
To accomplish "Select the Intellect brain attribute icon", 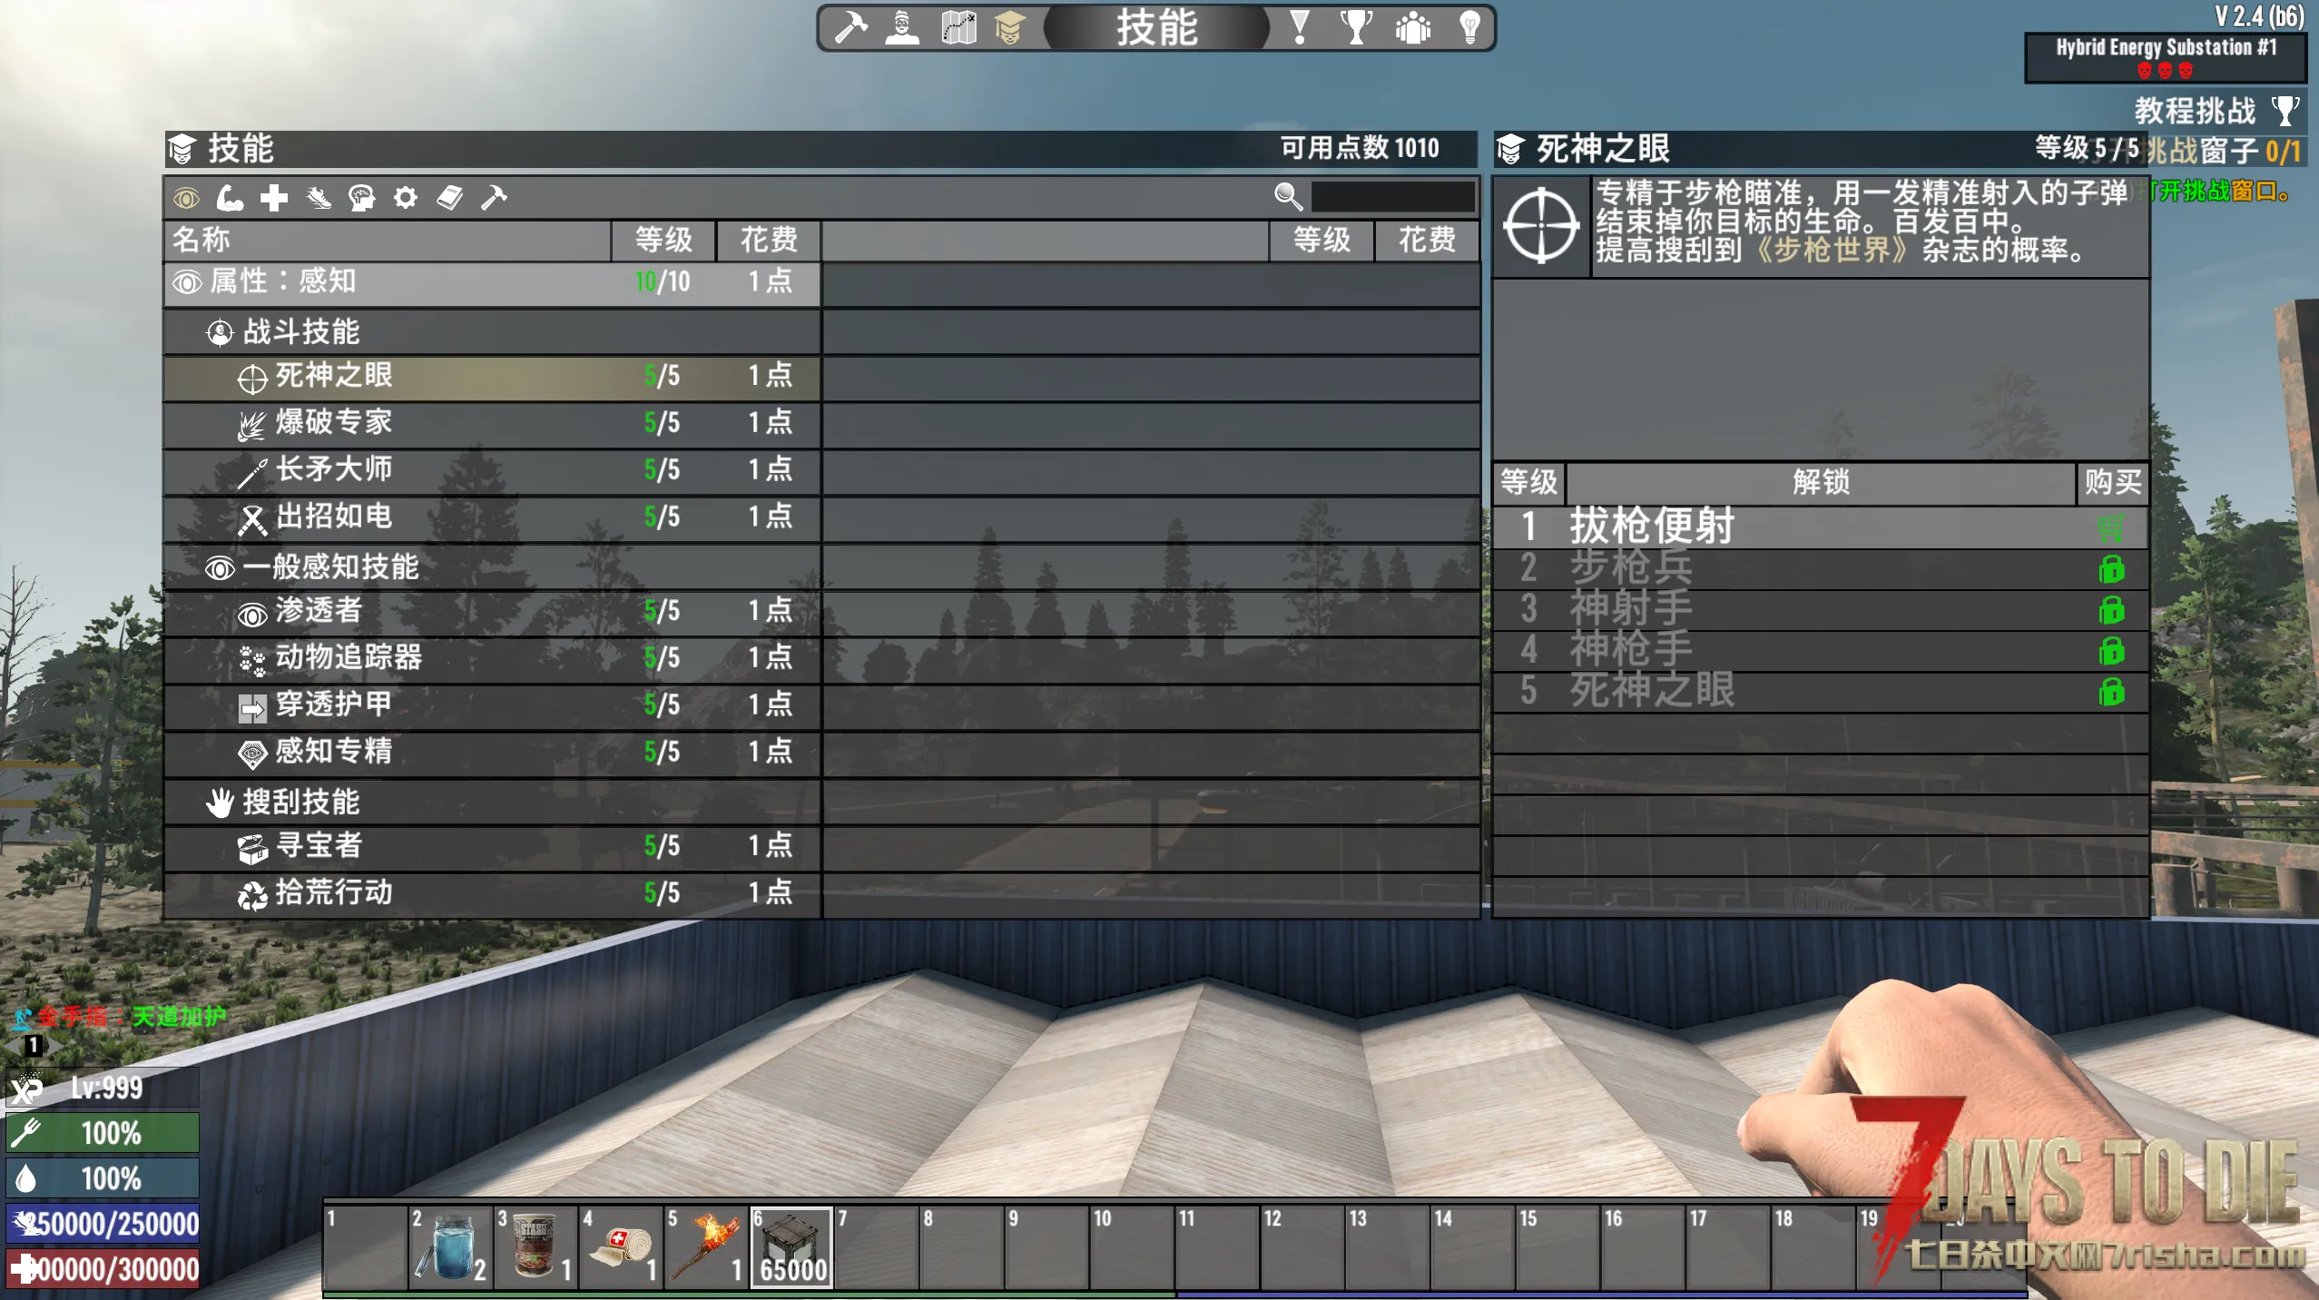I will (x=361, y=197).
